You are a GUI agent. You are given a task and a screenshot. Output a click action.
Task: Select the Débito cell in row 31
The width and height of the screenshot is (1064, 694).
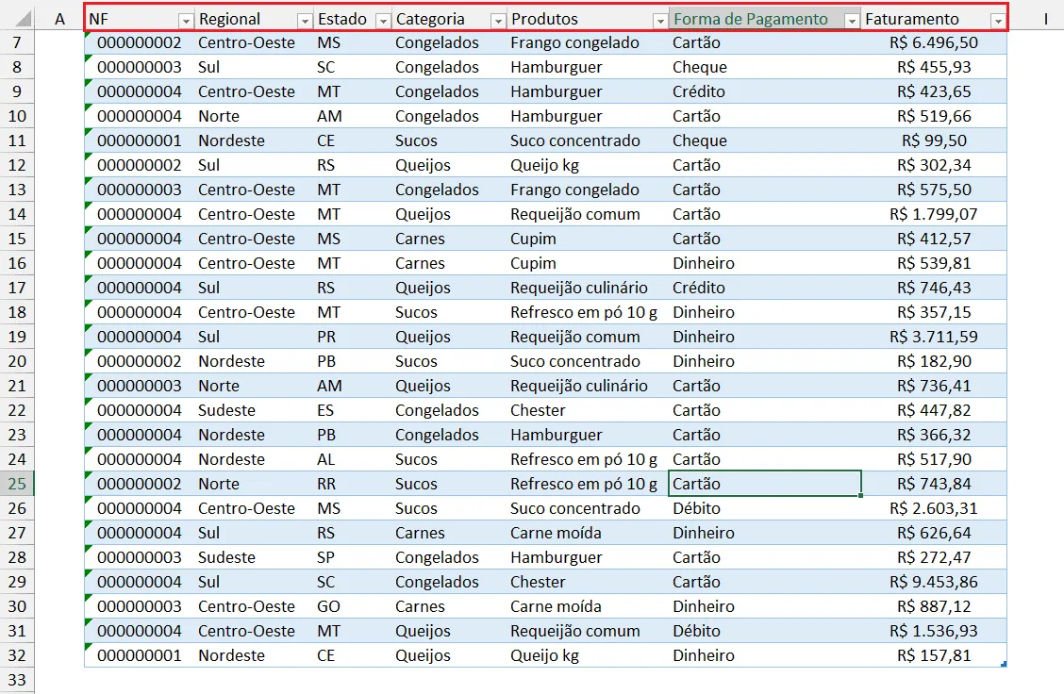[765, 631]
